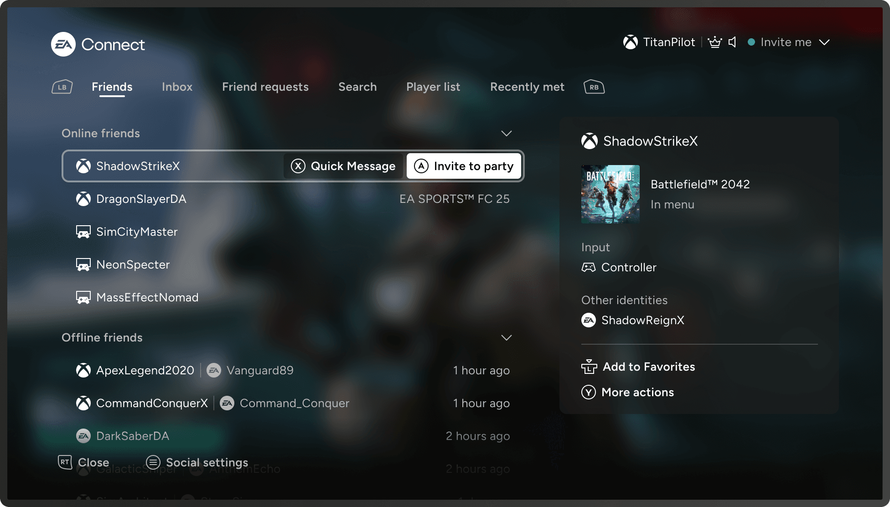Click the PC platform icon beside SimCityMaster
This screenshot has width=890, height=507.
pos(83,232)
